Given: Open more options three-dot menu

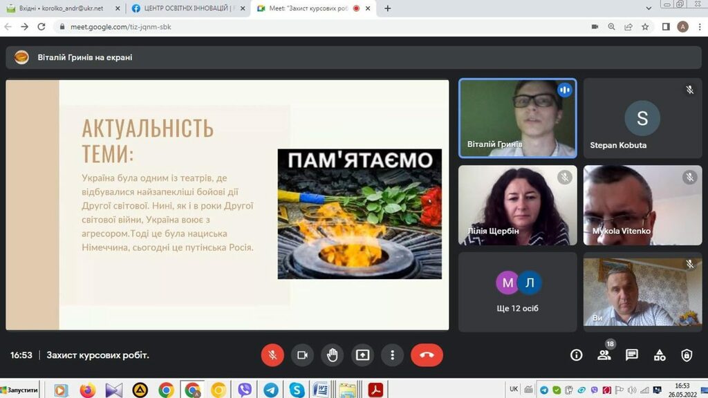Looking at the screenshot, I should 392,355.
